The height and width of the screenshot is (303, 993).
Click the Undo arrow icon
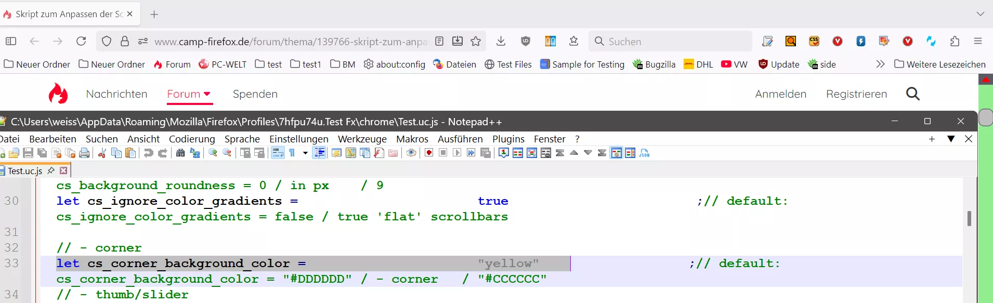click(149, 153)
